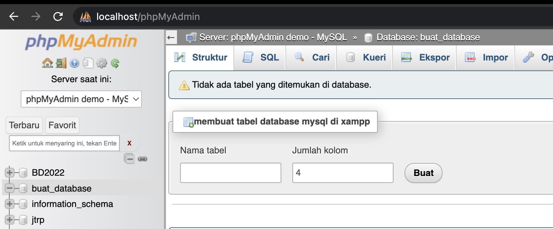553x229 pixels.
Task: Click the phpMyAdmin logo
Action: tap(81, 42)
